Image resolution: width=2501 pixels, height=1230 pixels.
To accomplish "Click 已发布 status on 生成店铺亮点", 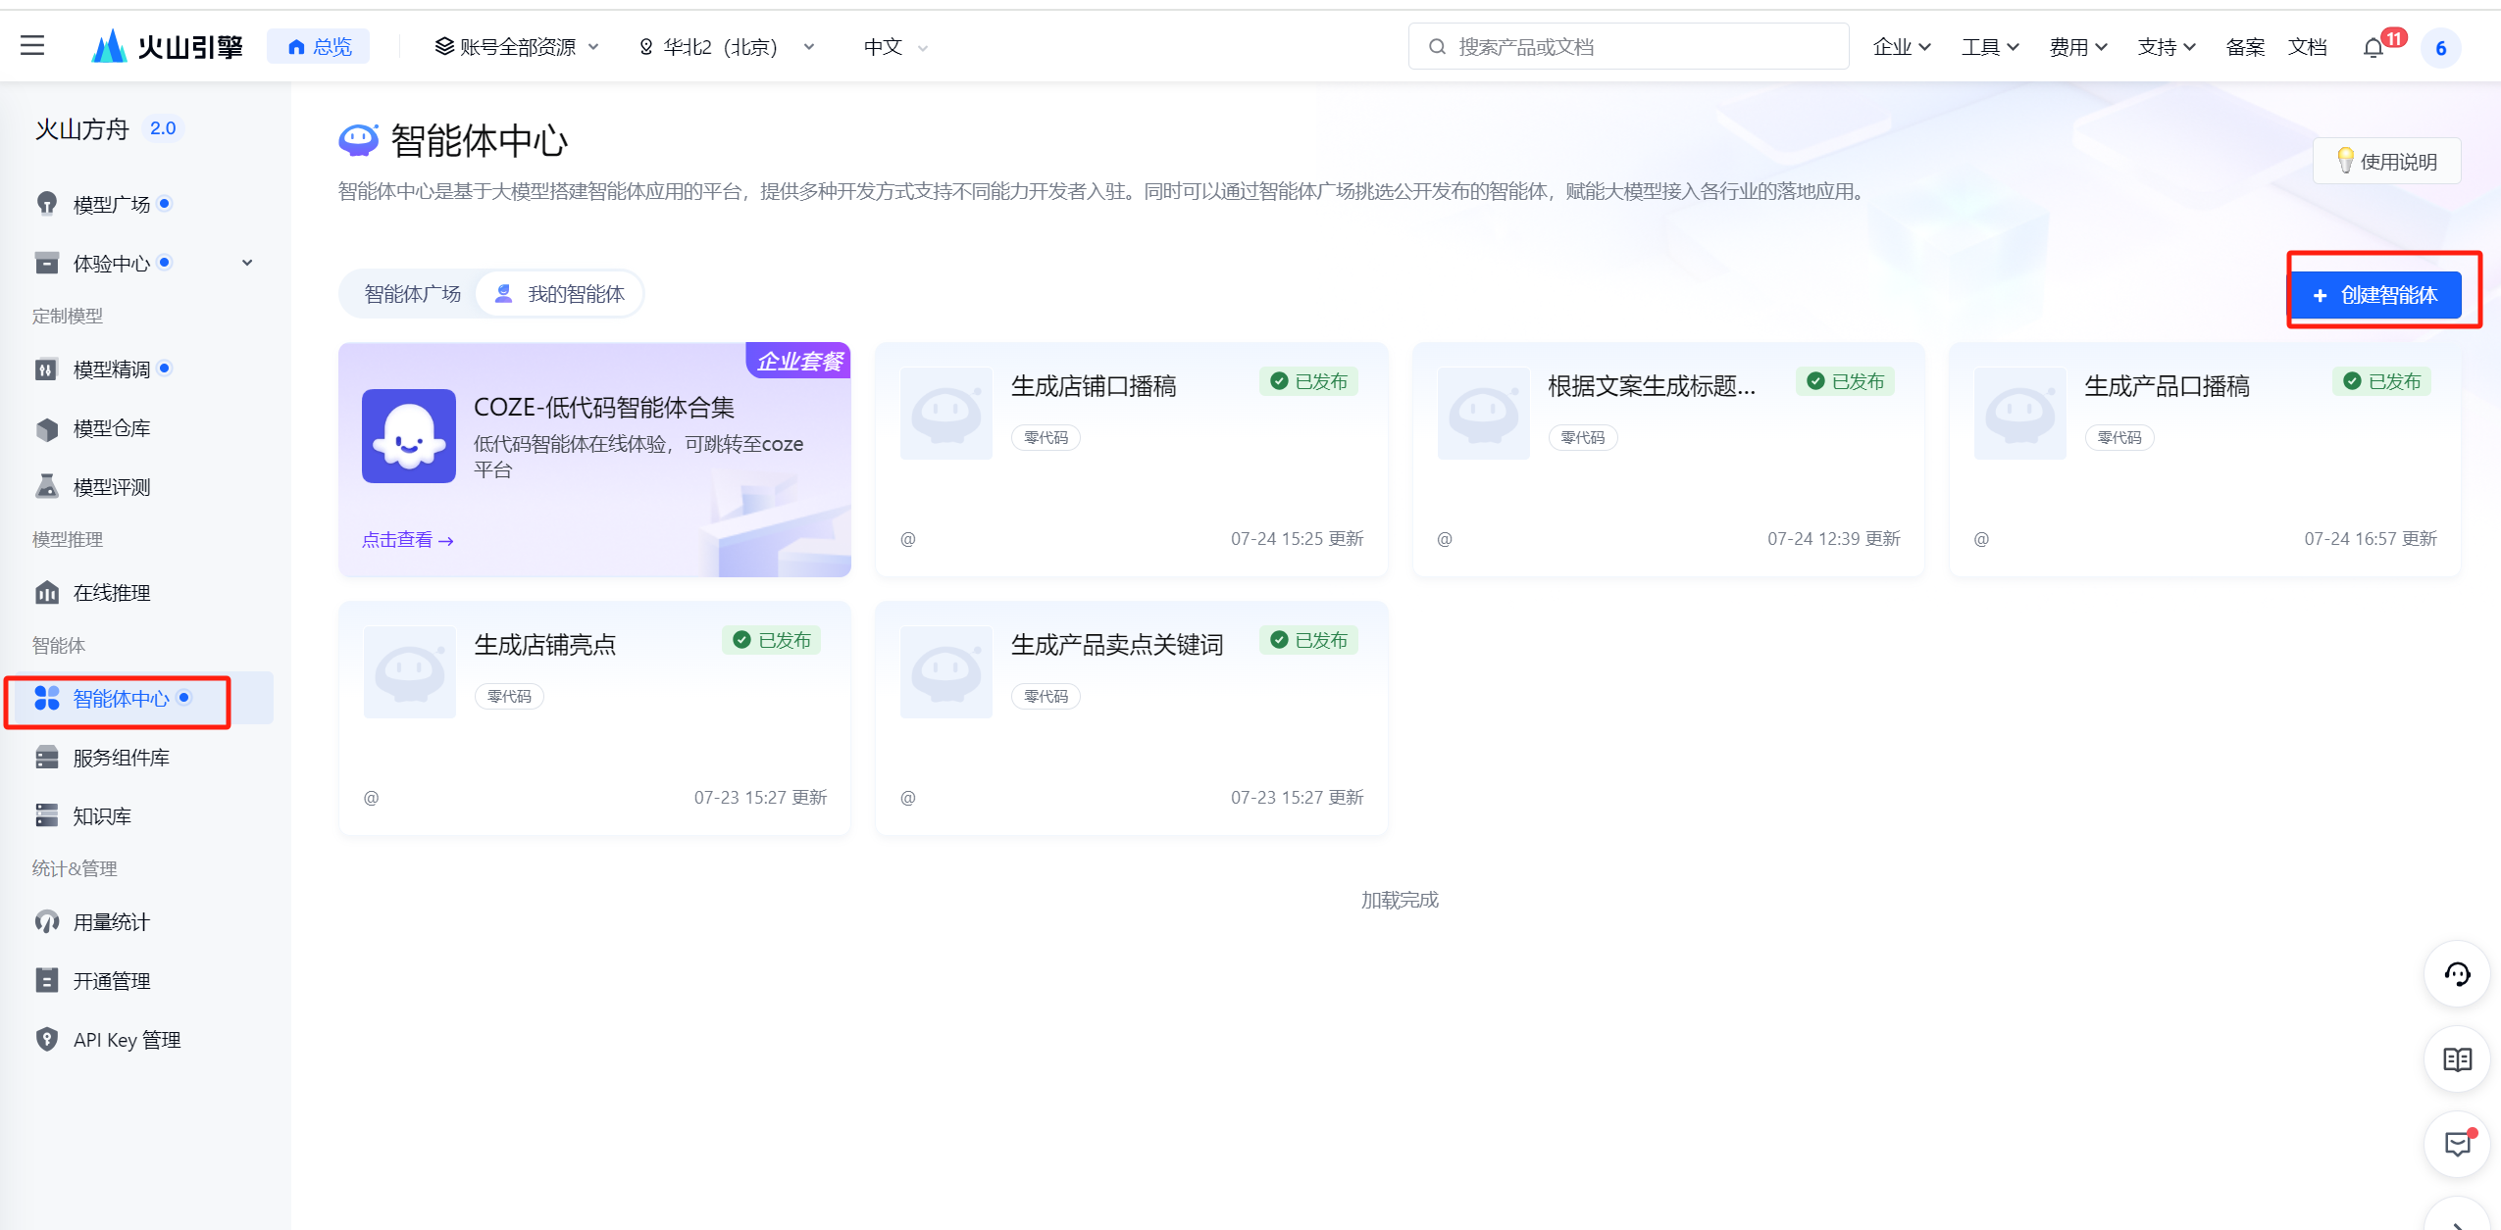I will pos(772,640).
